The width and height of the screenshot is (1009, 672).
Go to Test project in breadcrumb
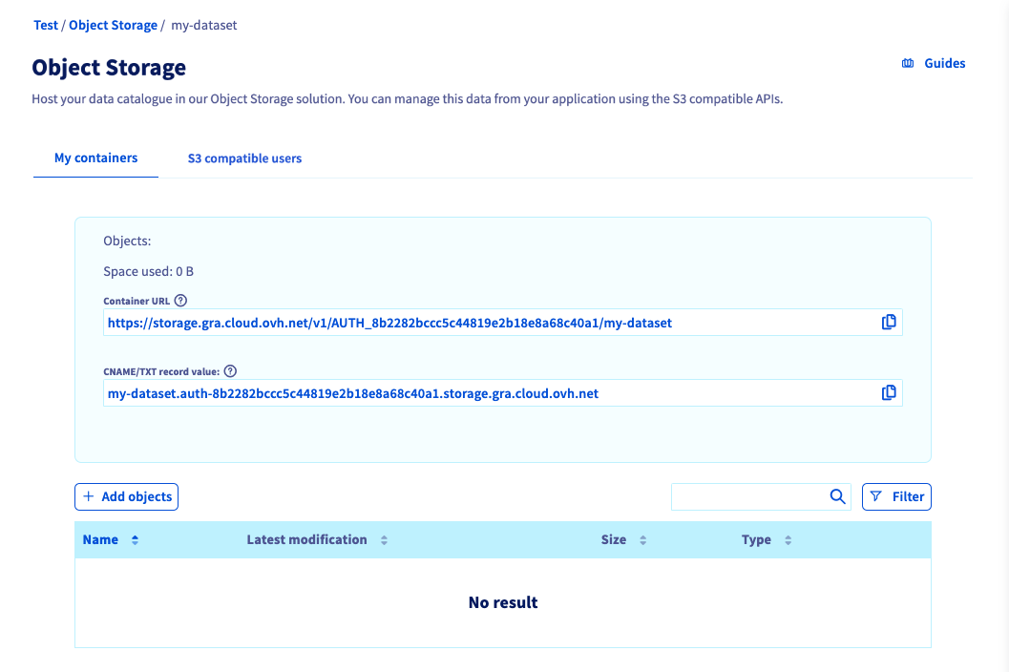46,26
